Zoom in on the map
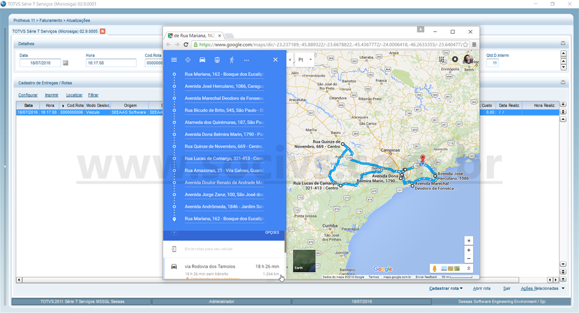Image resolution: width=579 pixels, height=313 pixels. click(x=468, y=250)
